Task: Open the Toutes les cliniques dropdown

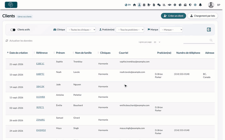Action: pyautogui.click(x=81, y=30)
